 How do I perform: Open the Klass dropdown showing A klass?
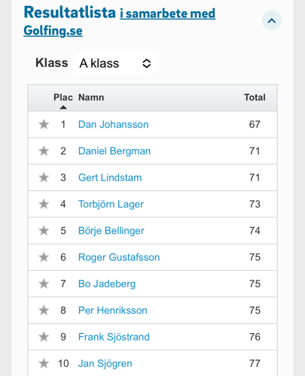click(115, 63)
